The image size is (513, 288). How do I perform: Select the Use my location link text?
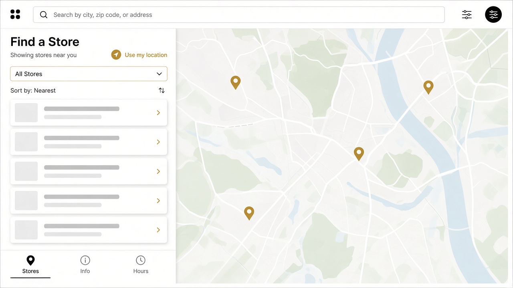(146, 55)
